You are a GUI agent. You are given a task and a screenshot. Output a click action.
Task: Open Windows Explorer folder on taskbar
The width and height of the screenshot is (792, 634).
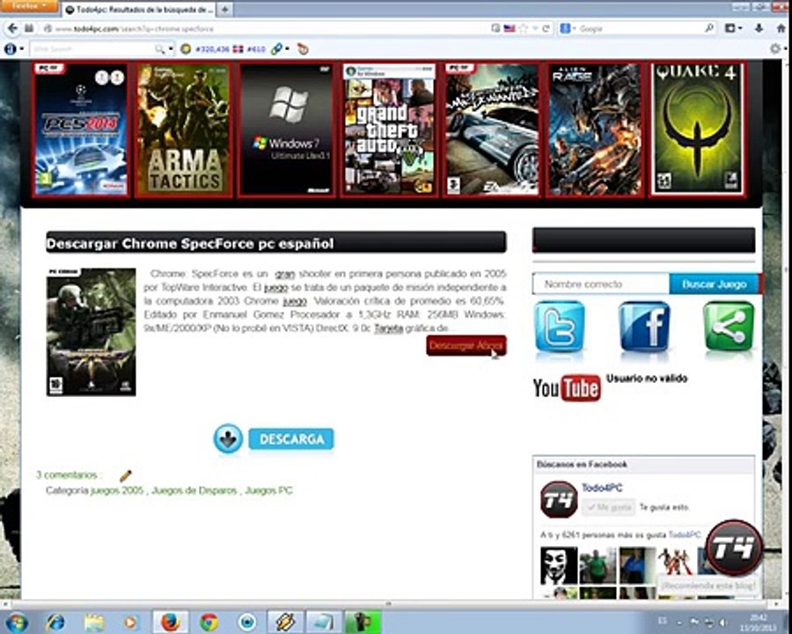tap(93, 623)
